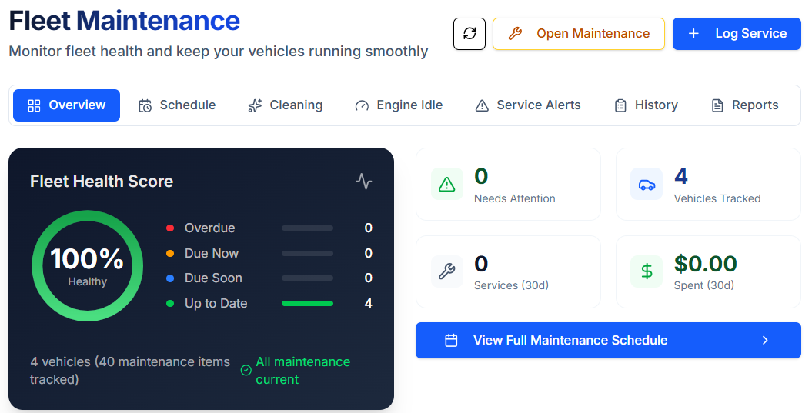This screenshot has width=812, height=413.
Task: Click the clipboard icon on History tab
Action: coord(620,105)
